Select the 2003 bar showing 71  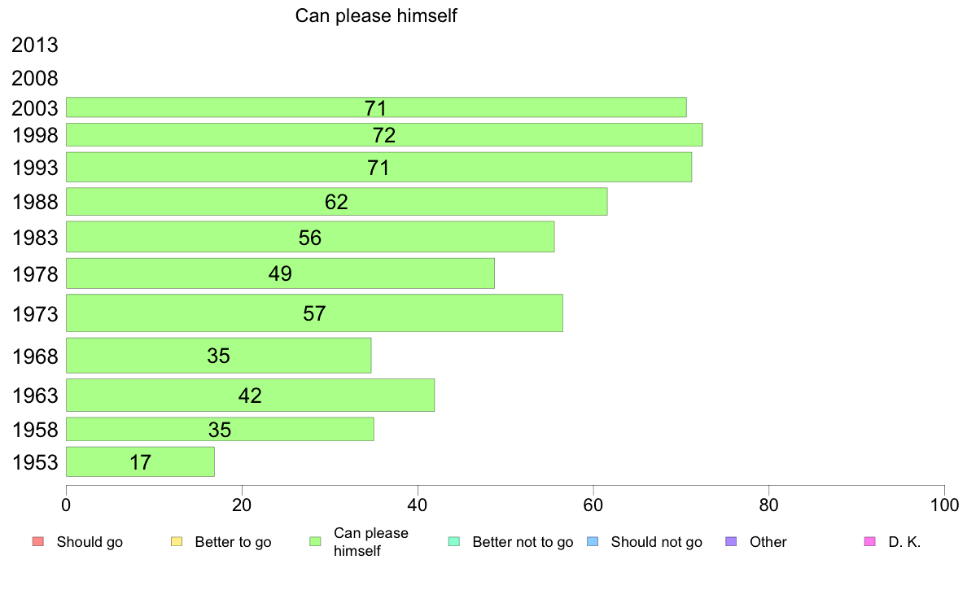376,107
